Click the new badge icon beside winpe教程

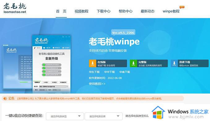[x=182, y=7]
